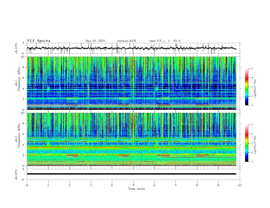Click the station=ATH label
The image size is (270, 208).
[126, 41]
